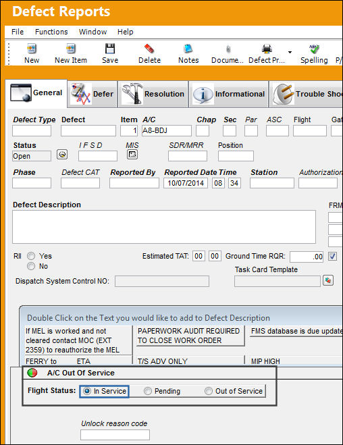Switch to the General tab

pyautogui.click(x=36, y=93)
